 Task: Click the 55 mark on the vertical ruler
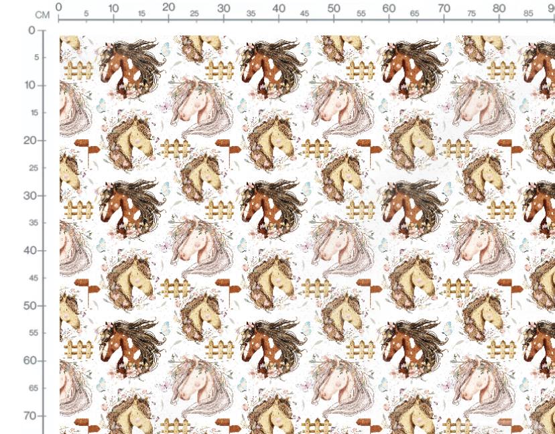point(34,333)
